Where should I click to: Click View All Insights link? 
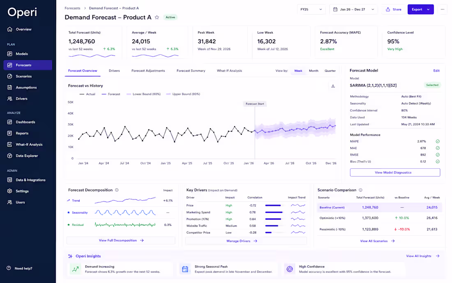(x=423, y=256)
